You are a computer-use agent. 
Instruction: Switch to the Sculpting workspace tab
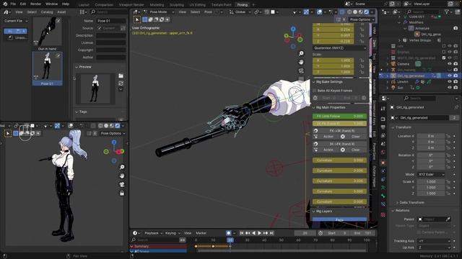coord(176,5)
